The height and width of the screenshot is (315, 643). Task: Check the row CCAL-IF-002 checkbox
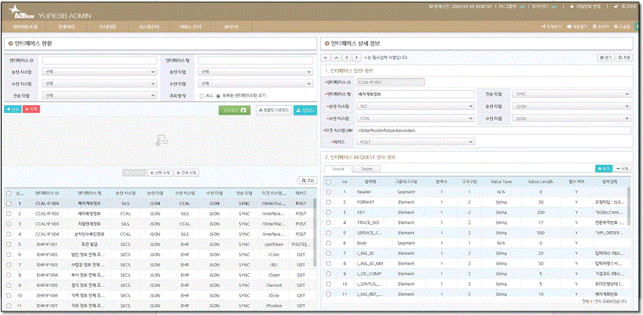pyautogui.click(x=9, y=214)
